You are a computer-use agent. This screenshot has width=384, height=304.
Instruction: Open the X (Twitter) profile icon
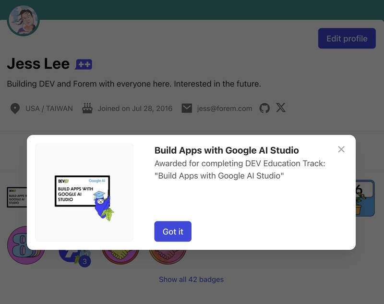coord(281,108)
